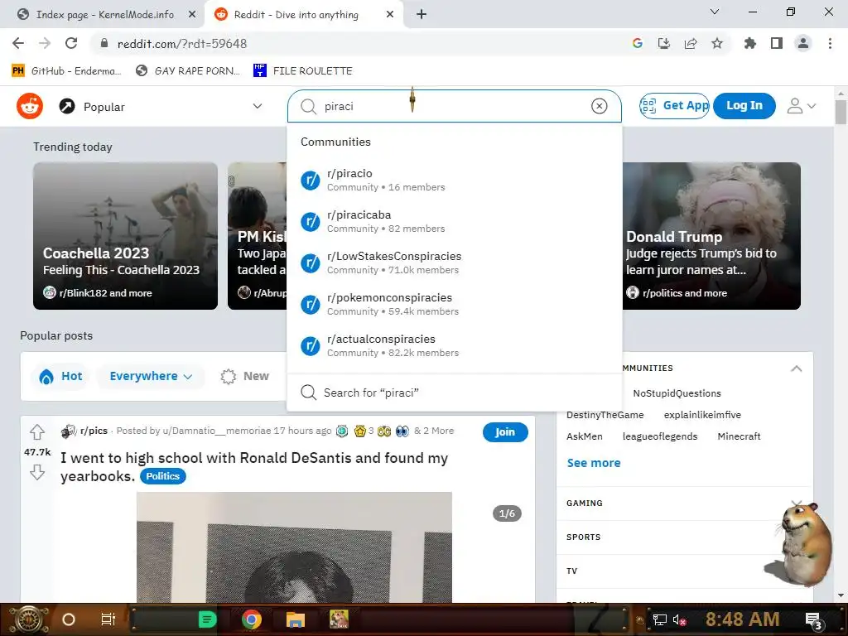Select the New sort option
Viewport: 848px width, 636px height.
245,377
